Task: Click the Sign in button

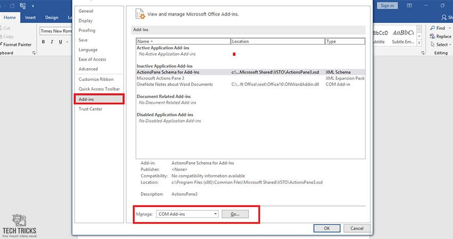Action: pyautogui.click(x=387, y=6)
